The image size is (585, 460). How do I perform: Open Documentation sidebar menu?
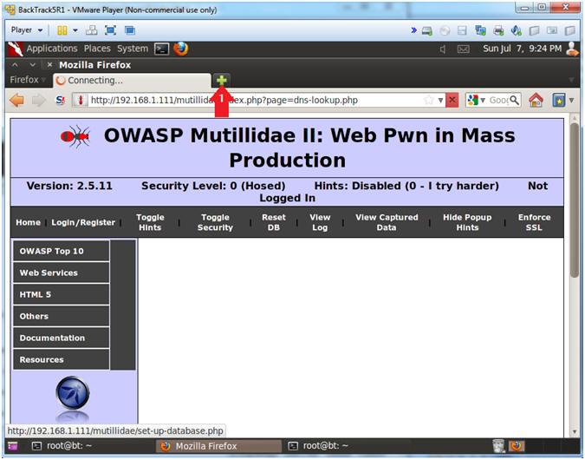tap(62, 338)
